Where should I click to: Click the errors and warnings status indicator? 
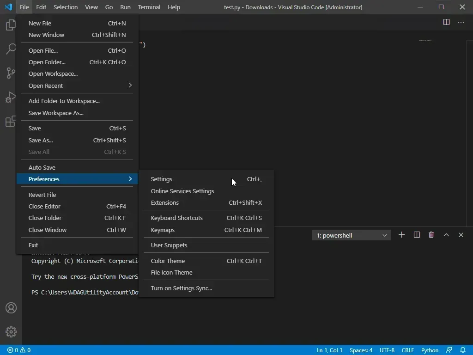[x=18, y=350]
